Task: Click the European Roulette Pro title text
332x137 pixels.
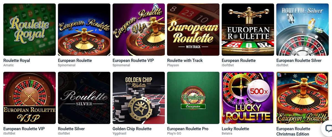Action: click(188, 129)
